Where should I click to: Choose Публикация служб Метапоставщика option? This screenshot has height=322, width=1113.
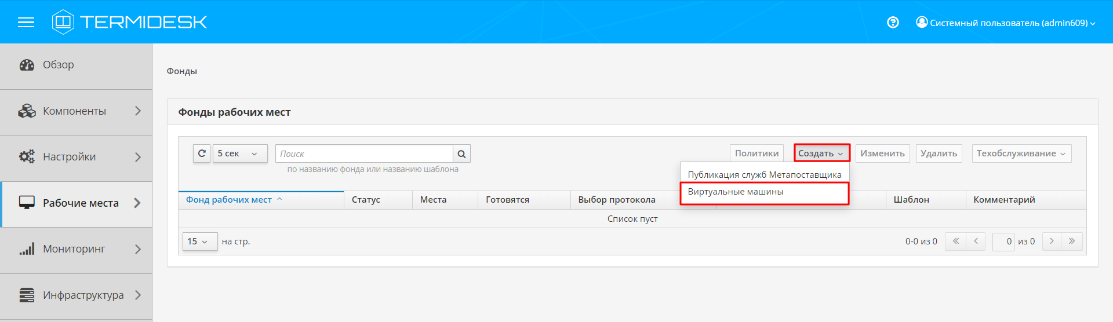pos(764,174)
